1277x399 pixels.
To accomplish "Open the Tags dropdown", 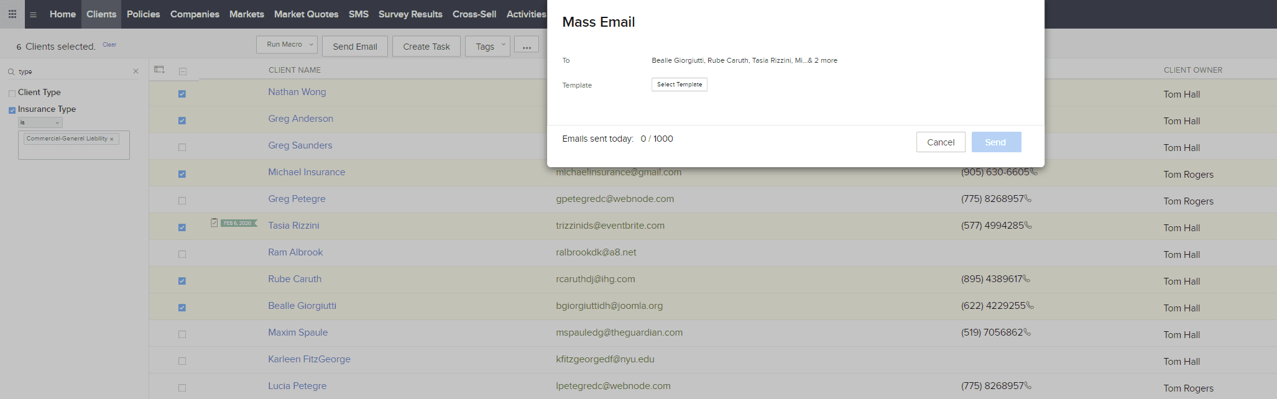I will 487,46.
